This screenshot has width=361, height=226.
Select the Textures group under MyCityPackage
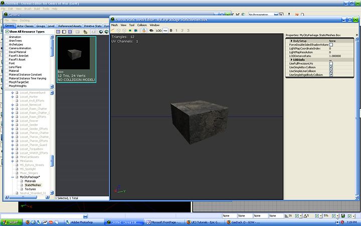30,189
